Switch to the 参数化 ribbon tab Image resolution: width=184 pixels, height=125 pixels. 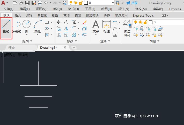42,15
